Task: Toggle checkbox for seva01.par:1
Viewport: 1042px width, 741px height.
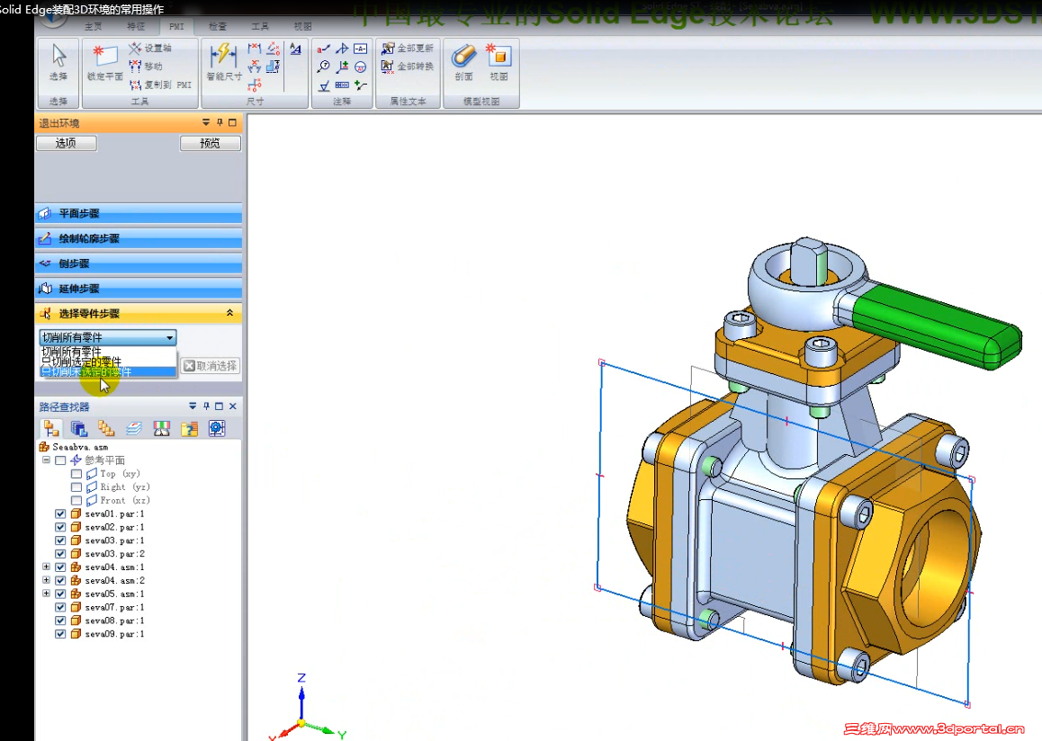Action: 60,513
